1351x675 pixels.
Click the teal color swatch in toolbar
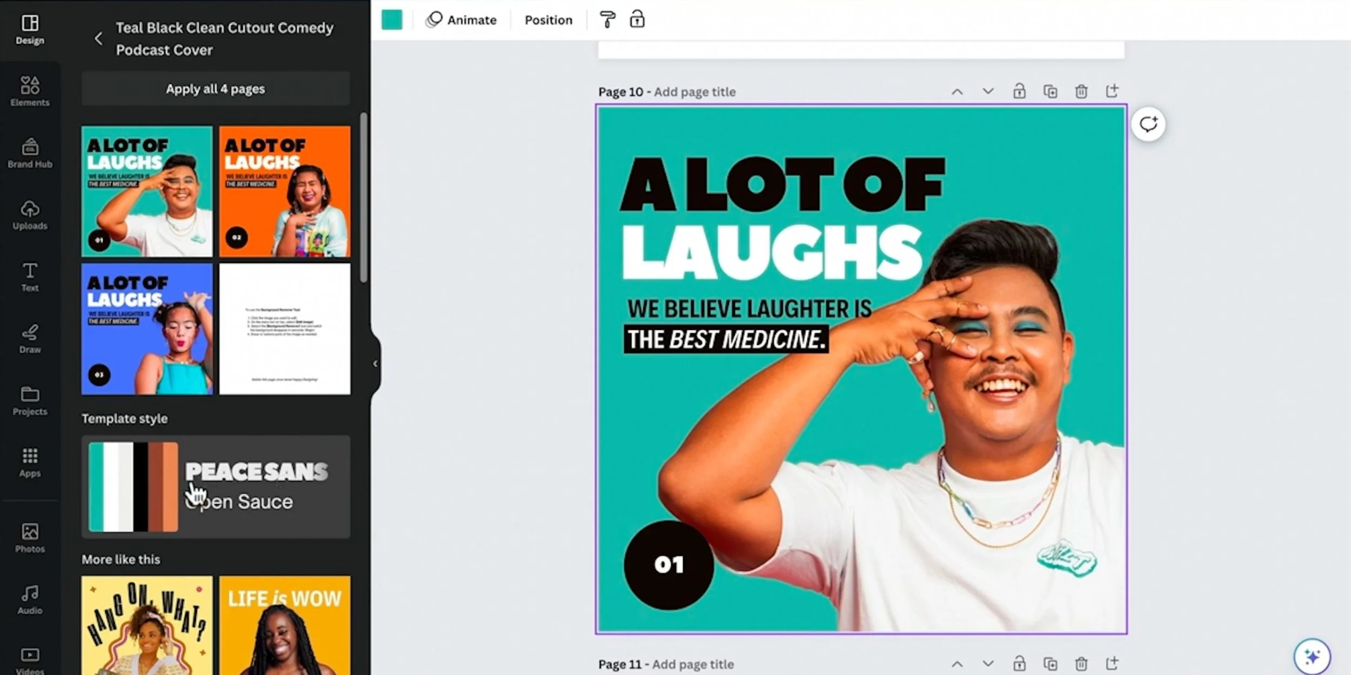392,20
